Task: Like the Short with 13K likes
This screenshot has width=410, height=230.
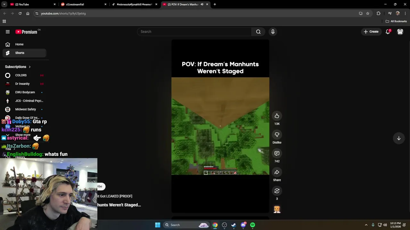Action: pos(277,116)
